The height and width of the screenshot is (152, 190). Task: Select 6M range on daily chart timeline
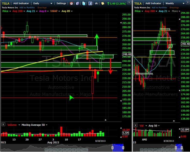click(x=60, y=150)
